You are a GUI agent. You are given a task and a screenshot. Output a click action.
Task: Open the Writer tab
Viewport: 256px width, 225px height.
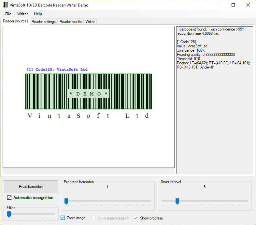[x=90, y=22]
